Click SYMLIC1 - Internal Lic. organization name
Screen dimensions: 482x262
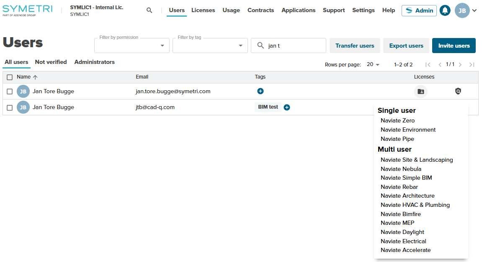click(96, 8)
